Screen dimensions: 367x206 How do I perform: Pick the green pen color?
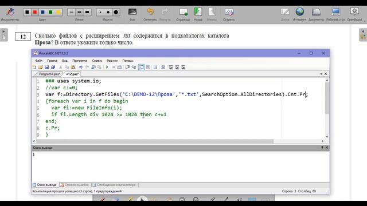coord(50,12)
